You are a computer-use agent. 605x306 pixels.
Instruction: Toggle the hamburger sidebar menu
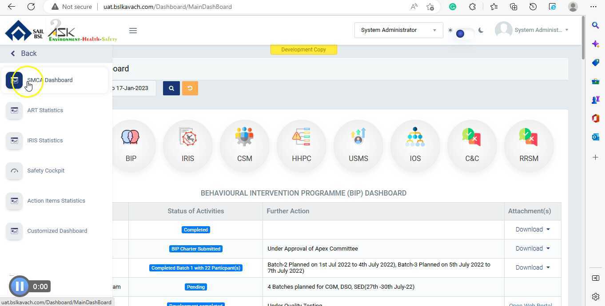(133, 31)
